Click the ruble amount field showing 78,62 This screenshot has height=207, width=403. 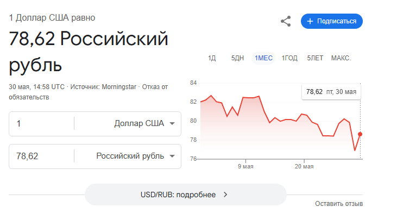41,156
